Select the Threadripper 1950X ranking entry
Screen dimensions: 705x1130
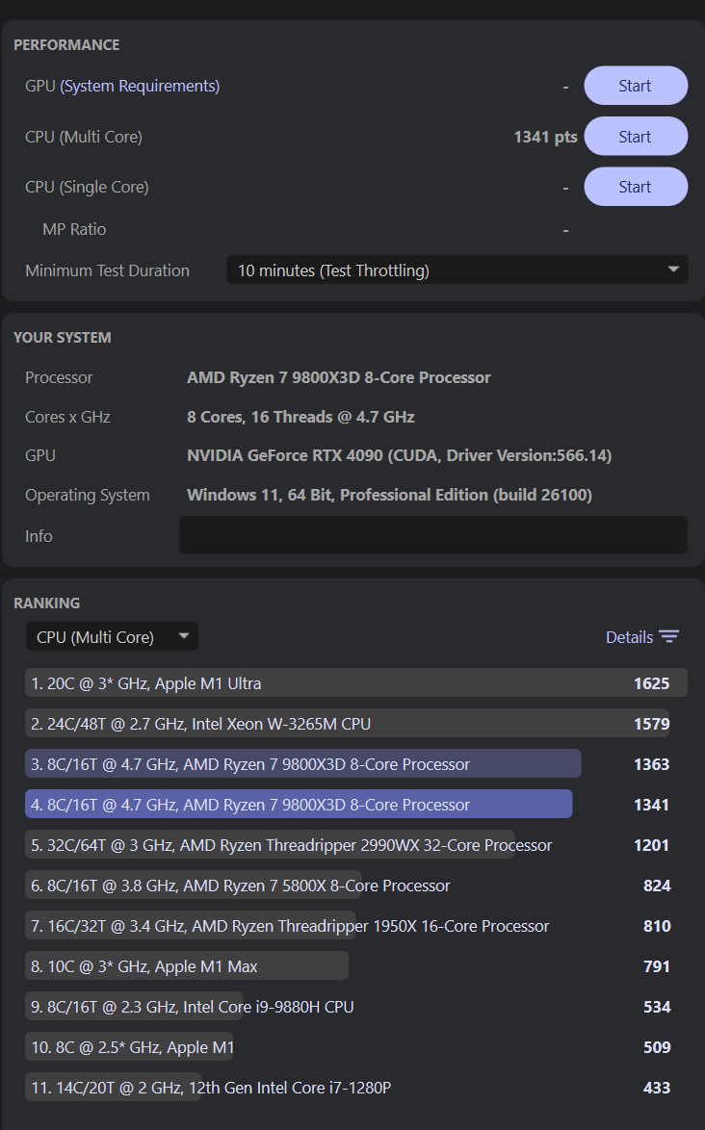click(290, 926)
